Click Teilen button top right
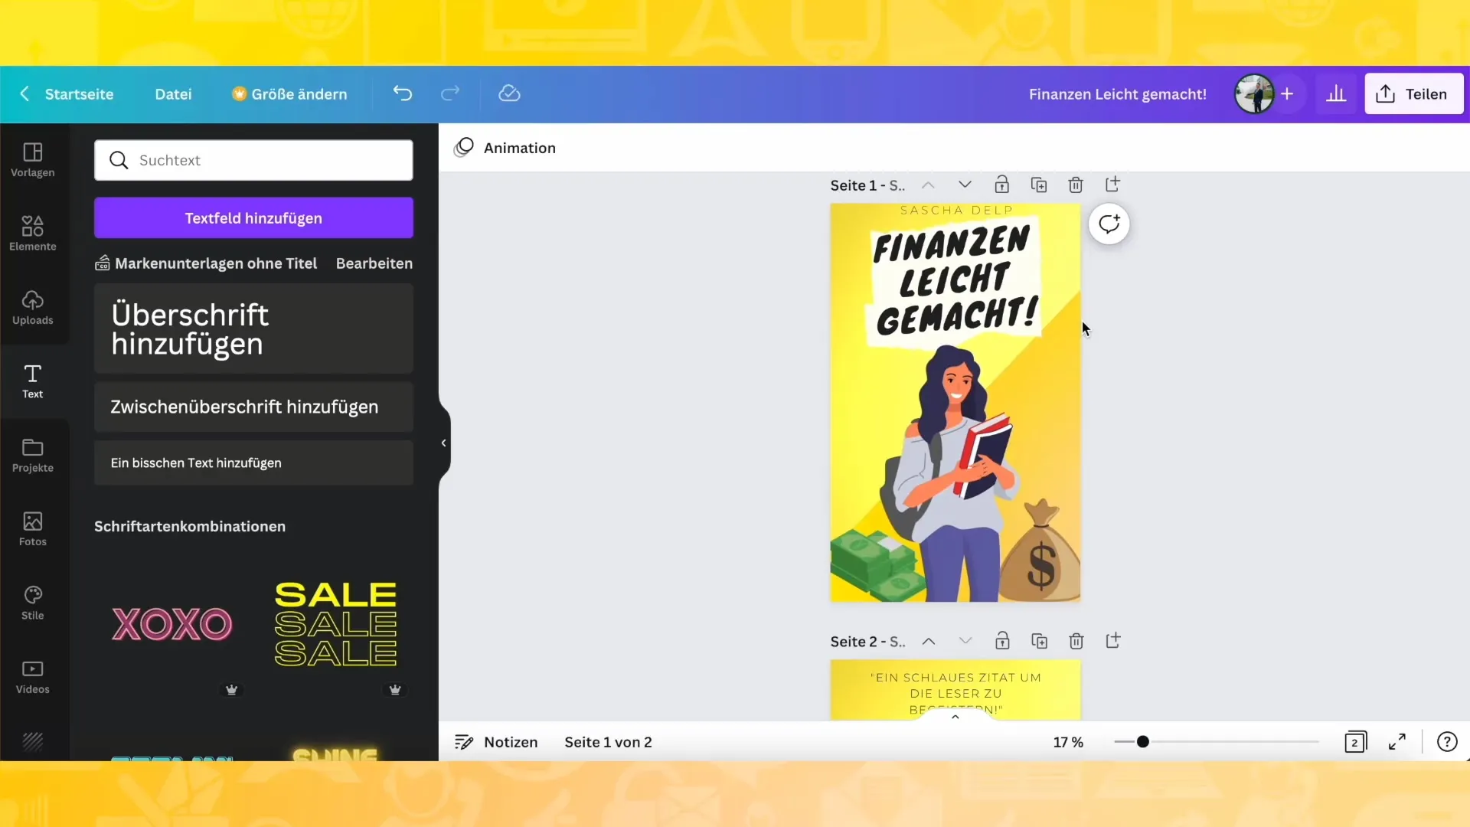The width and height of the screenshot is (1470, 827). pos(1414,93)
